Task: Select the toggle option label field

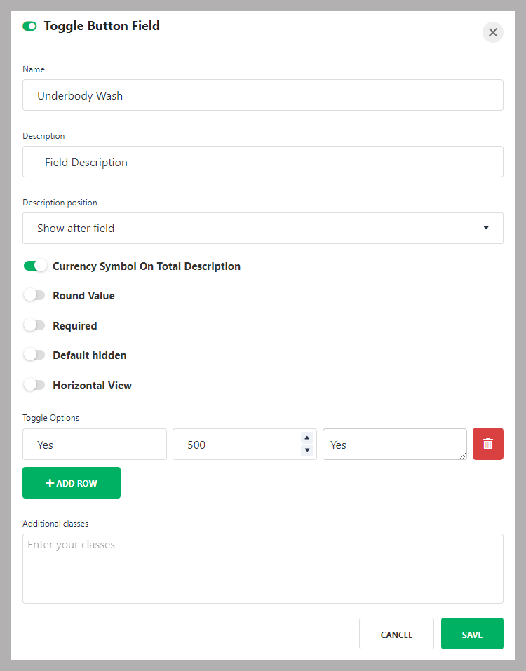Action: [95, 445]
